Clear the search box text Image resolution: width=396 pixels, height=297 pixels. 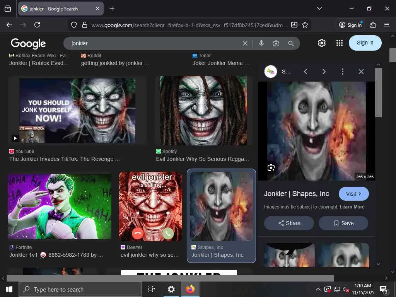(245, 43)
